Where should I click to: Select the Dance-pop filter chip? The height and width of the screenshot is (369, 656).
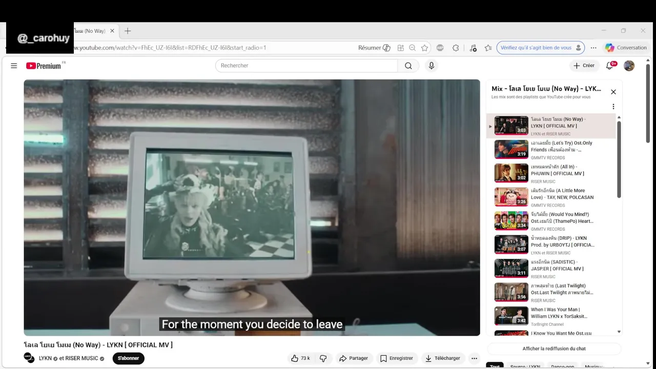point(563,366)
